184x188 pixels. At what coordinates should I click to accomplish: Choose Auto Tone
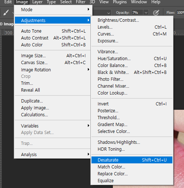(53, 31)
